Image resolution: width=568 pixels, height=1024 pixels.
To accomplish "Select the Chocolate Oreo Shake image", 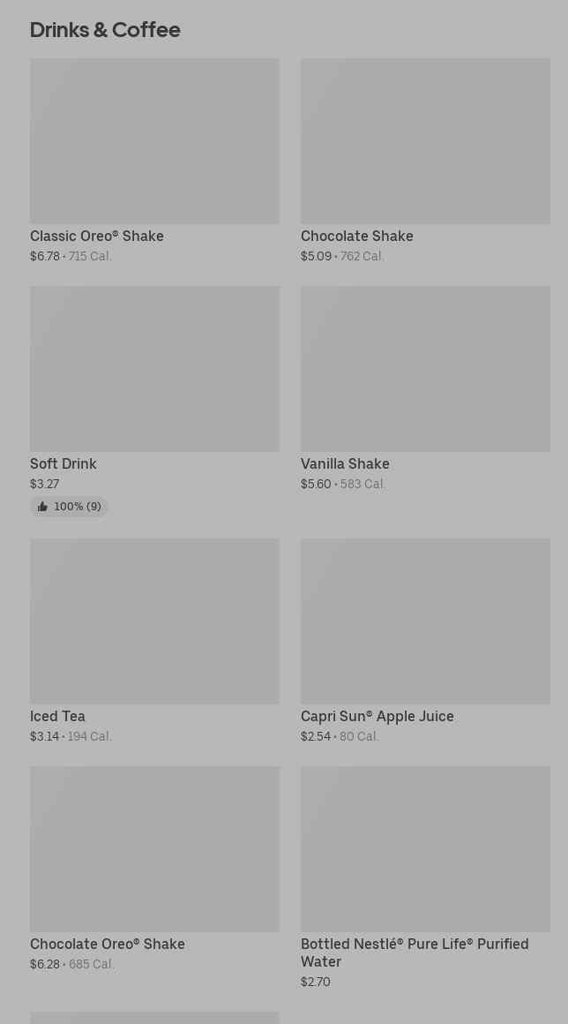I will [154, 849].
